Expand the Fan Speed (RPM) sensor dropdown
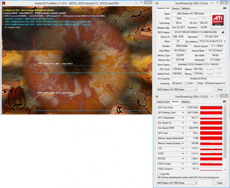Screen dimensions: 230x188 [x=183, y=128]
